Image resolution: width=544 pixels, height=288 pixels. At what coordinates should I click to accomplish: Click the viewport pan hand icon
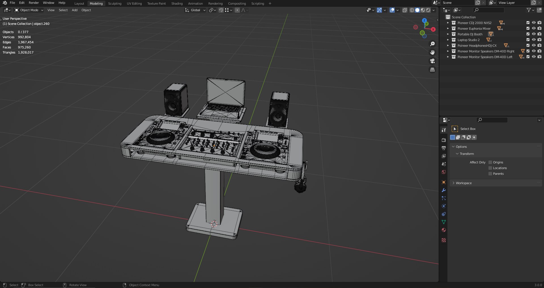point(432,52)
